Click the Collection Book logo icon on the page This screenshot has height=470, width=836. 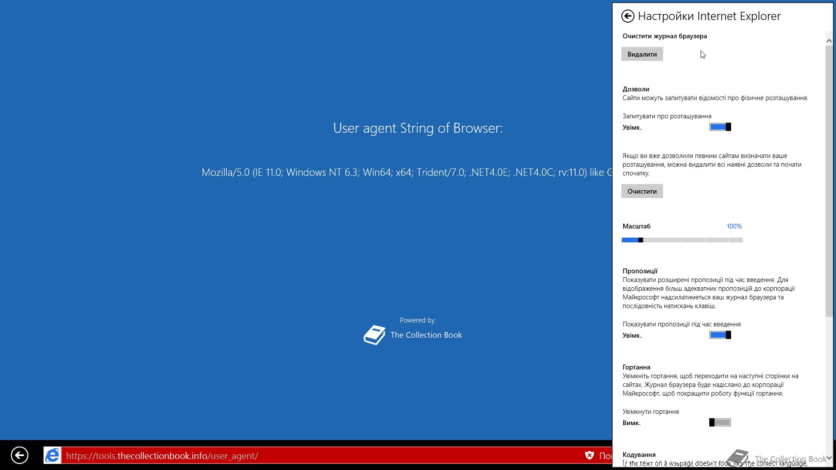tap(374, 335)
